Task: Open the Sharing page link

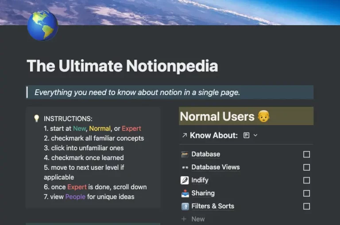Action: (x=203, y=193)
